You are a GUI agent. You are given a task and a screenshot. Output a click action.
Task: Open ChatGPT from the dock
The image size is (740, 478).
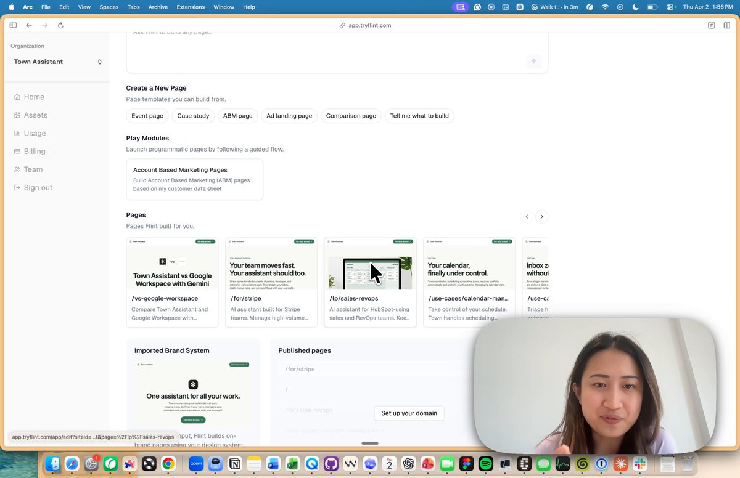pyautogui.click(x=408, y=464)
